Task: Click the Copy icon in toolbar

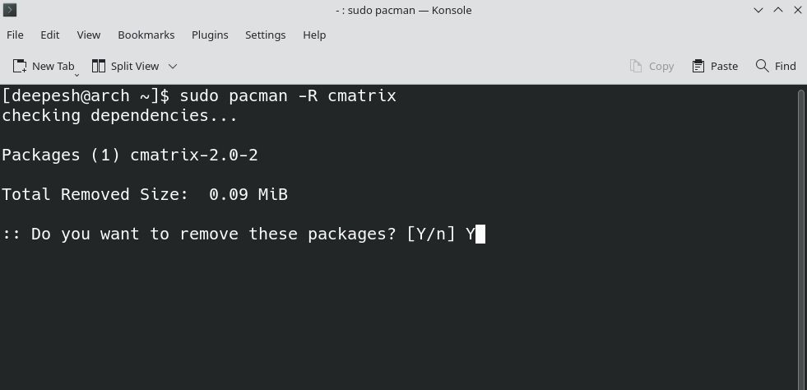Action: (x=635, y=66)
